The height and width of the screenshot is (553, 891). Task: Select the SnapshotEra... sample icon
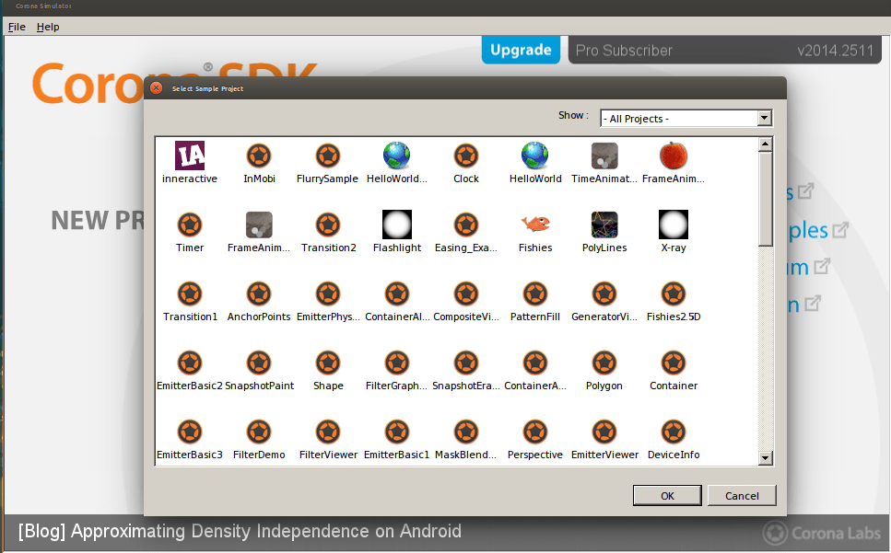coord(466,363)
